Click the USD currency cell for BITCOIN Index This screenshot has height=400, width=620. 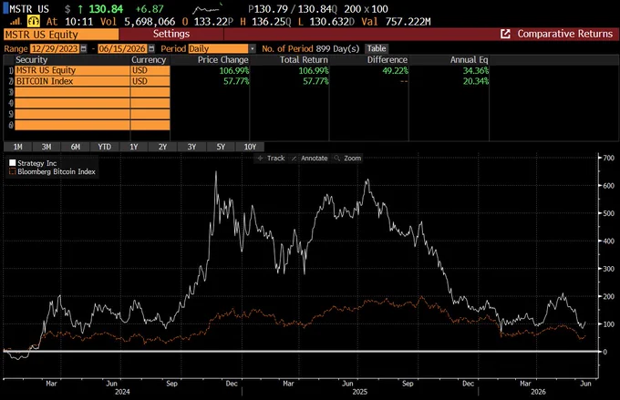tap(150, 81)
